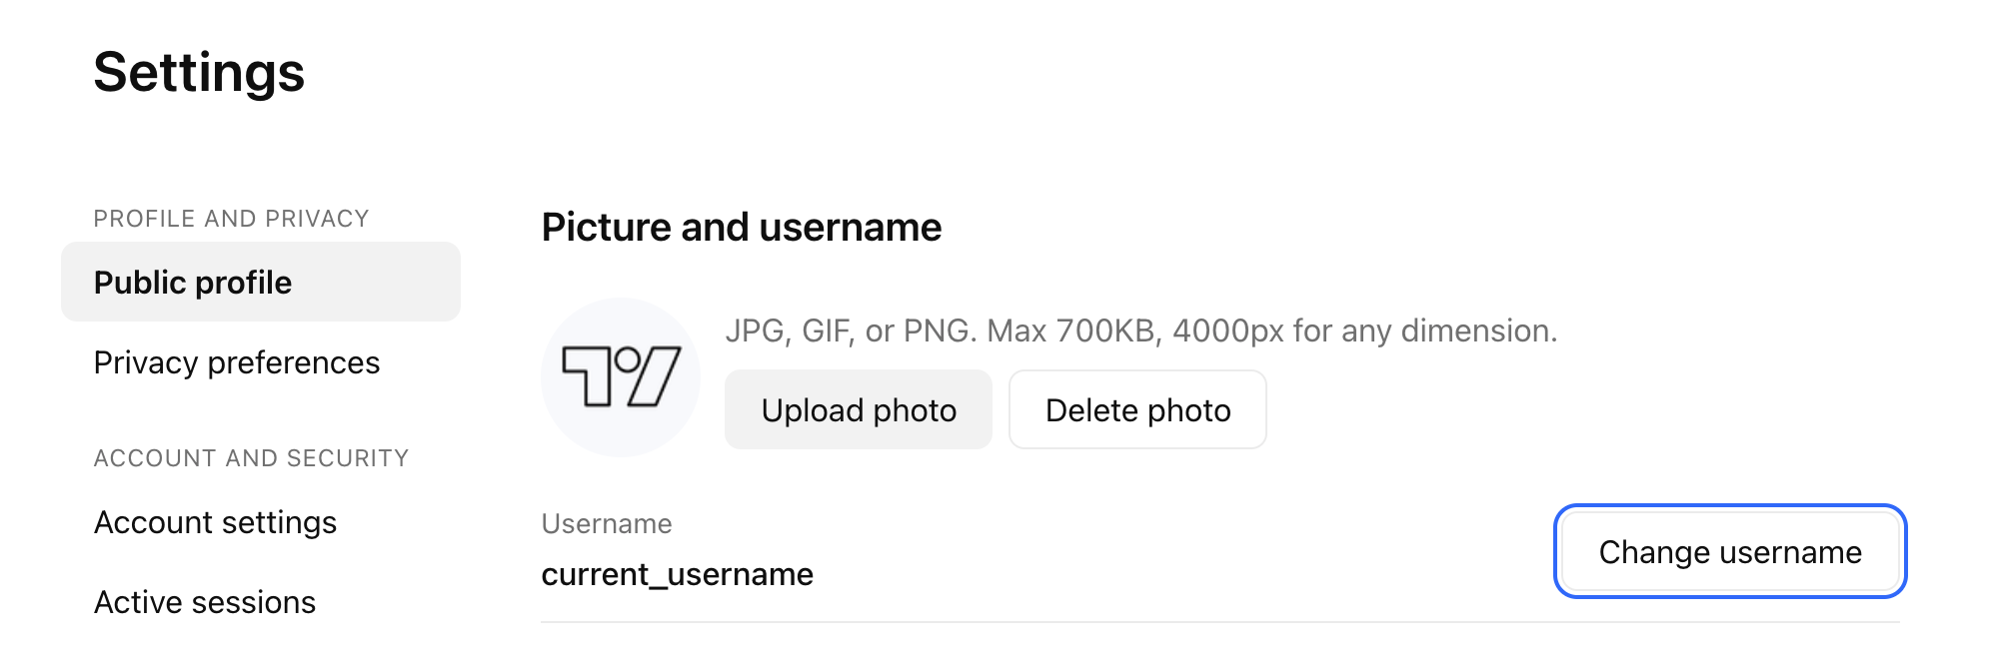Select the current_username text
The height and width of the screenshot is (661, 2003).
[678, 573]
